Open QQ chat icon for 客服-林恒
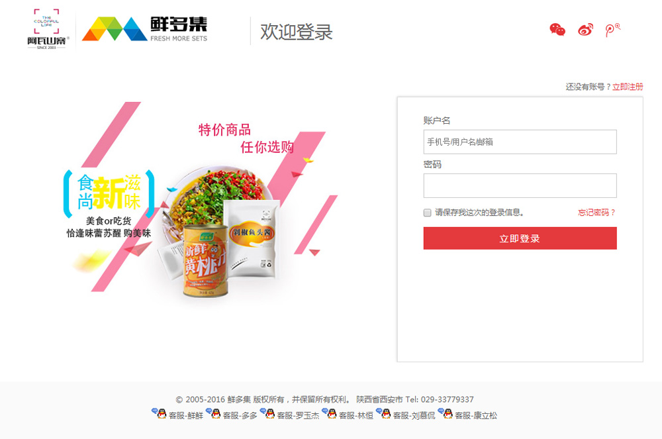Screen dimensions: 662x439 pyautogui.click(x=330, y=413)
